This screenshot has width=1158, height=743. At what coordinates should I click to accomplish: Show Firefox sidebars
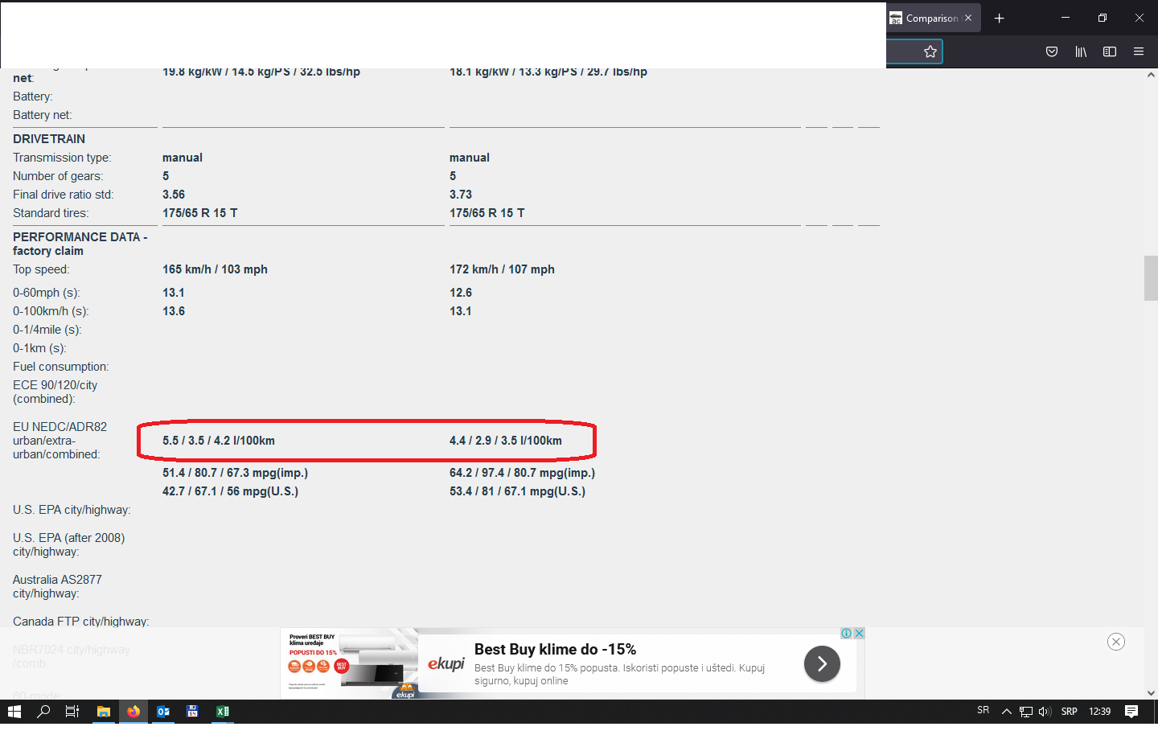1110,51
